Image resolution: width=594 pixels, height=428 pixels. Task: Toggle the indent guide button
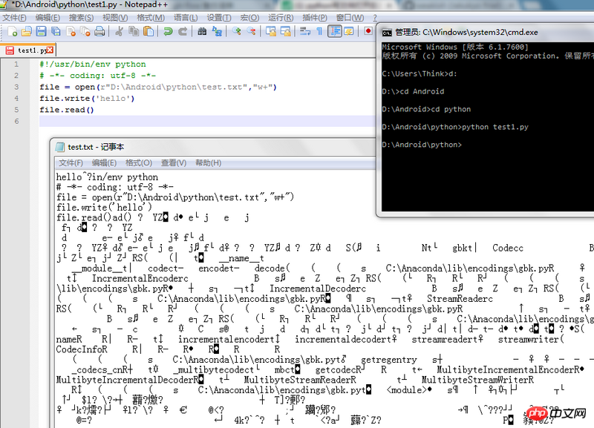(x=335, y=31)
